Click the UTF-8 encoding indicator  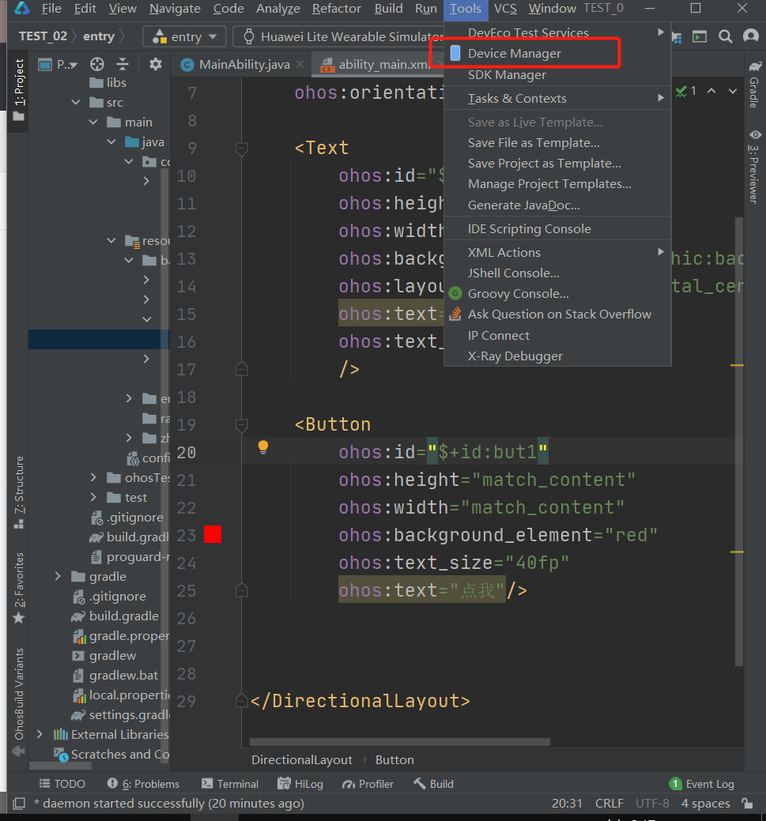[x=652, y=803]
